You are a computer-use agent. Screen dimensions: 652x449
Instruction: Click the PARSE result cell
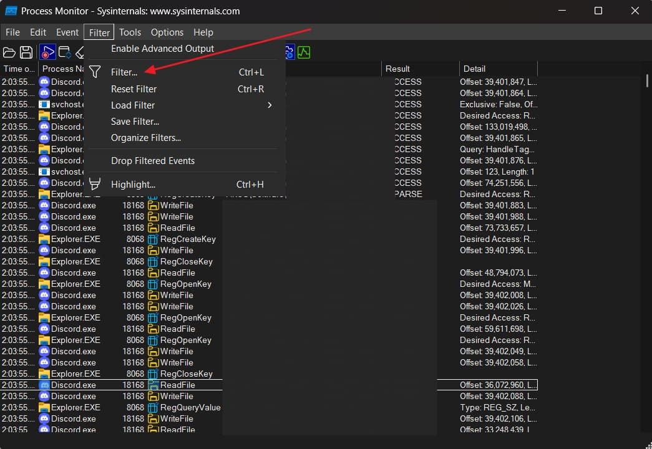[x=408, y=194]
